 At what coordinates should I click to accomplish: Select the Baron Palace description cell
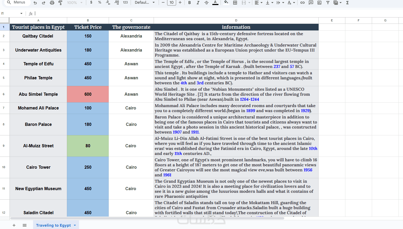coord(236,125)
